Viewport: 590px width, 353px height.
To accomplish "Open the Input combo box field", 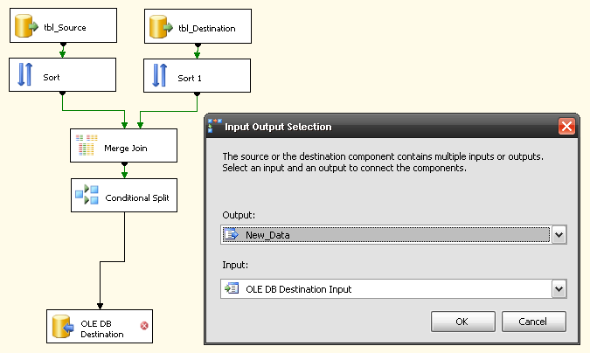I will pyautogui.click(x=385, y=289).
